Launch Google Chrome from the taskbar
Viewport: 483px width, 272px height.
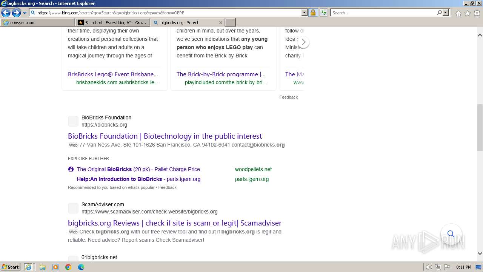coord(68,267)
